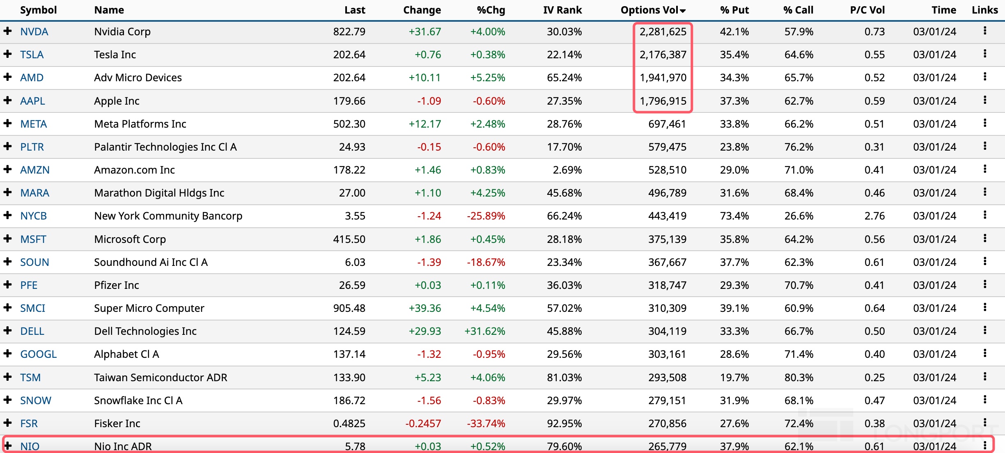Expand the NIO row details
This screenshot has width=1005, height=453.
pos(7,445)
